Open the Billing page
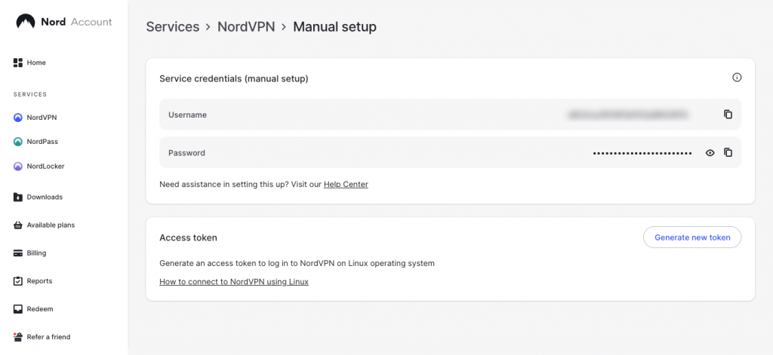The image size is (773, 355). (x=38, y=252)
